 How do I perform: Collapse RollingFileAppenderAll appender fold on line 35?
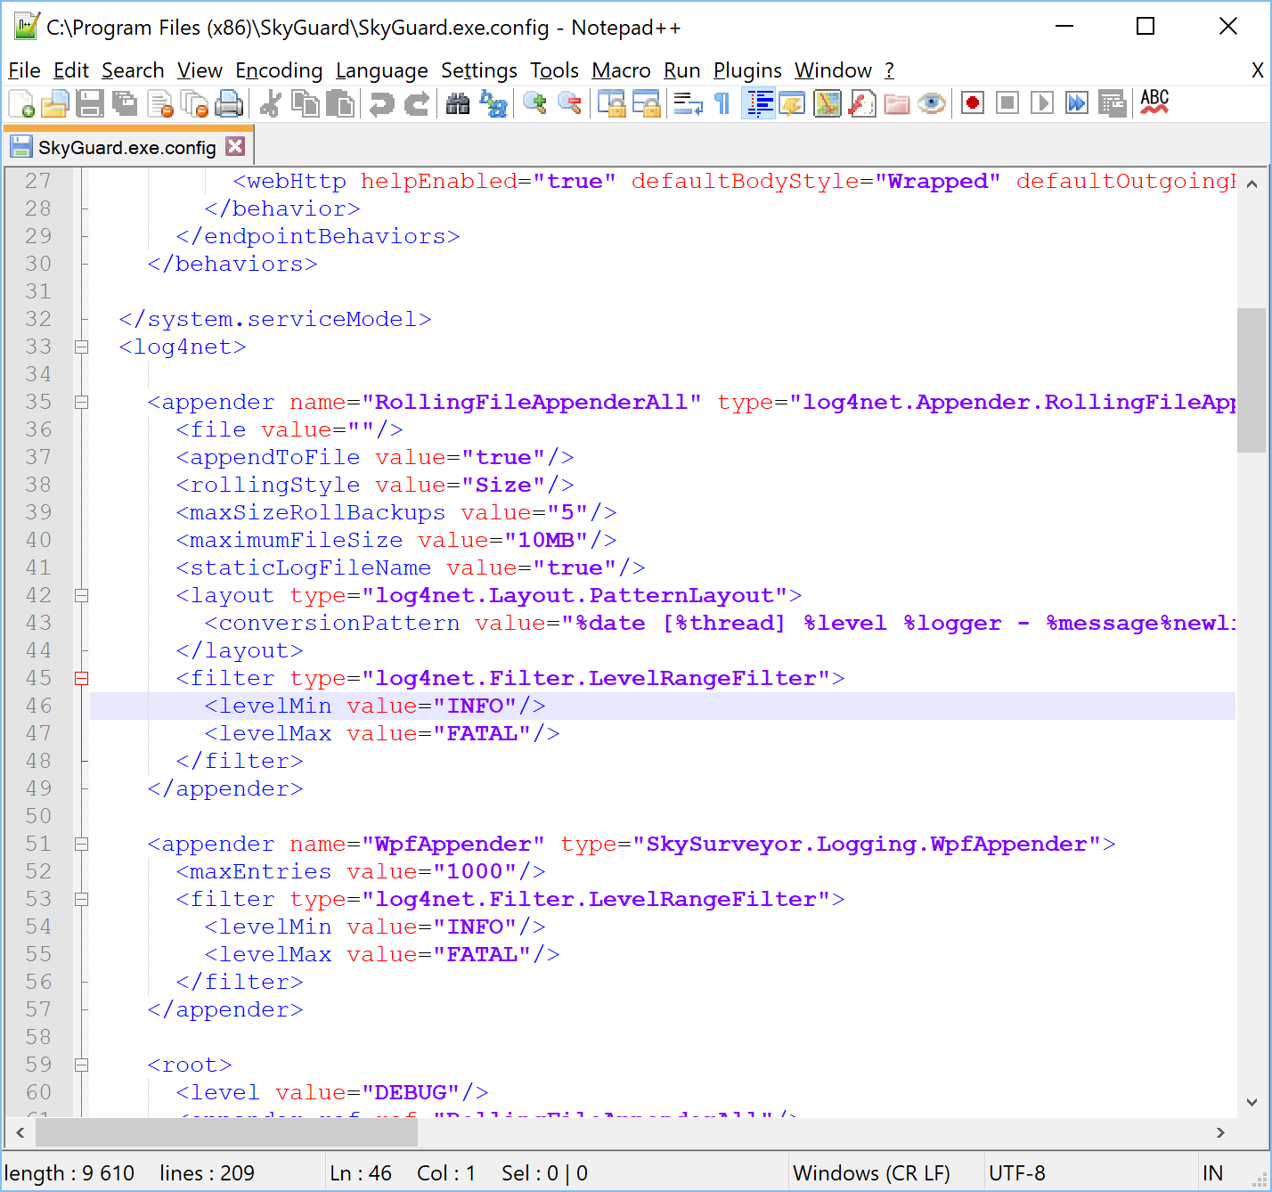[81, 402]
